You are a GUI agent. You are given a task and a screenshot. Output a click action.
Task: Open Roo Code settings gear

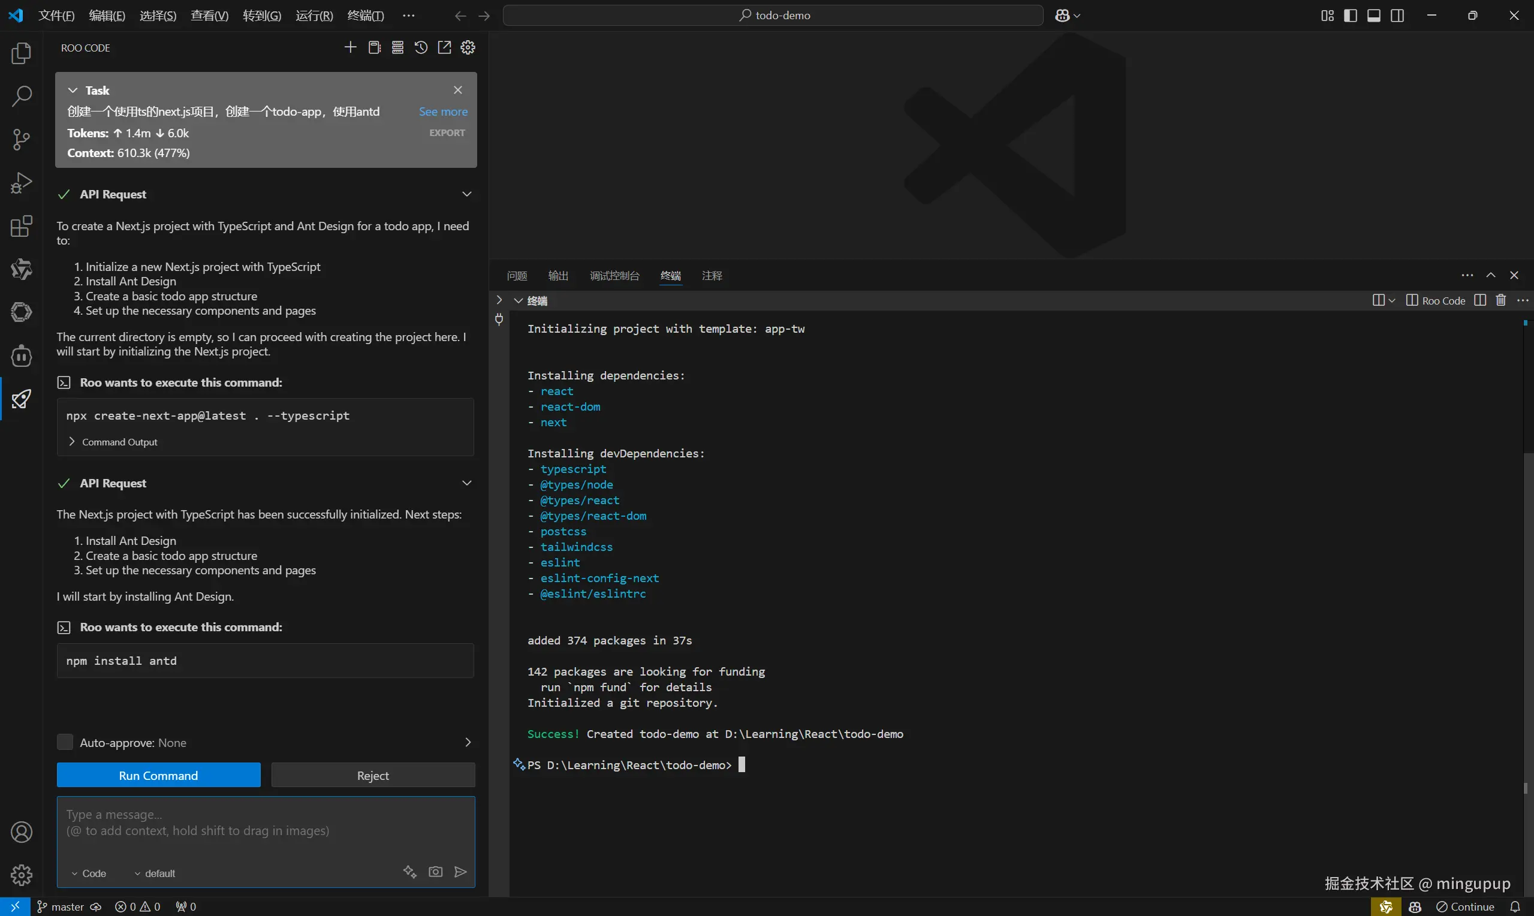point(468,47)
